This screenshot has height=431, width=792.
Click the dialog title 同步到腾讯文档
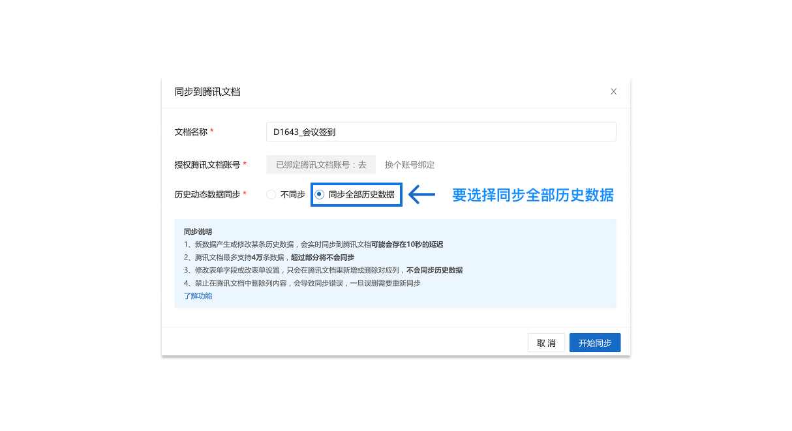click(x=207, y=92)
